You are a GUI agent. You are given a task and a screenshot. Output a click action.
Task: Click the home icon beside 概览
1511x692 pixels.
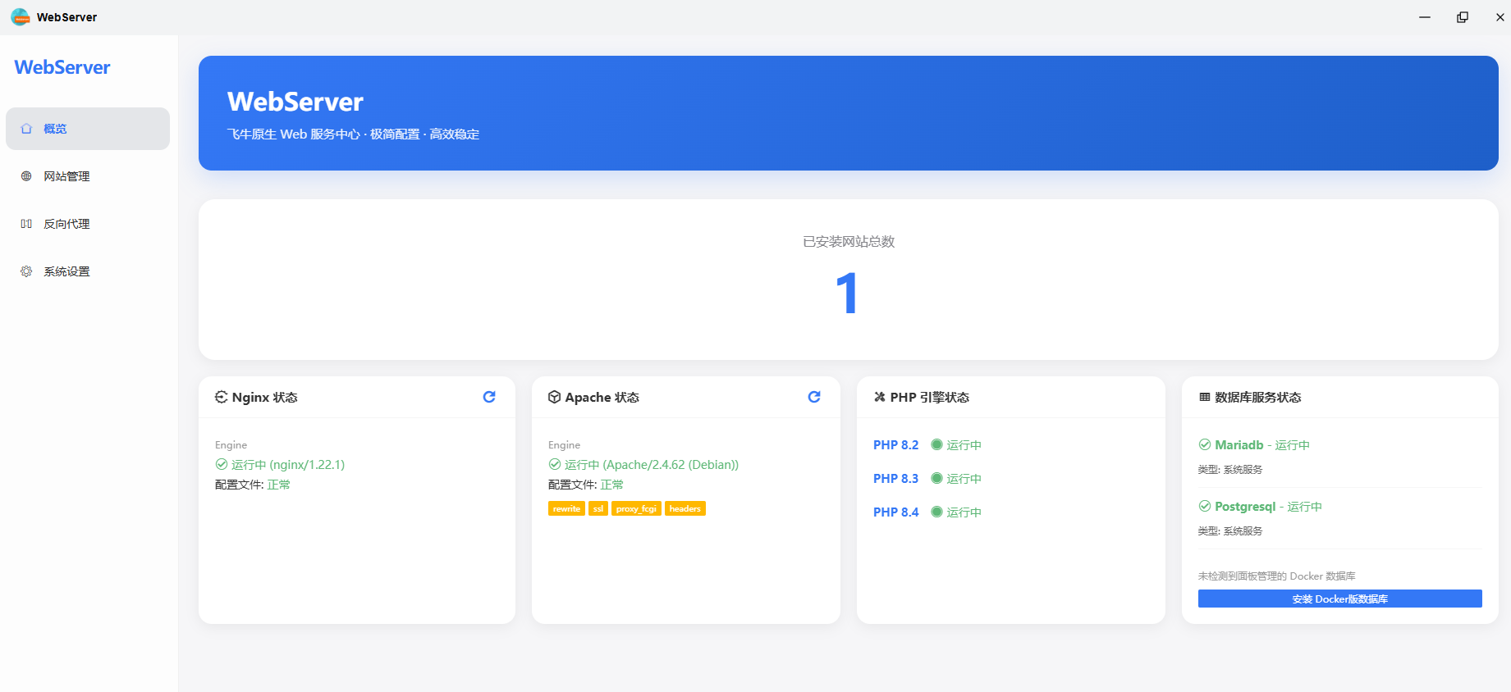pos(26,129)
